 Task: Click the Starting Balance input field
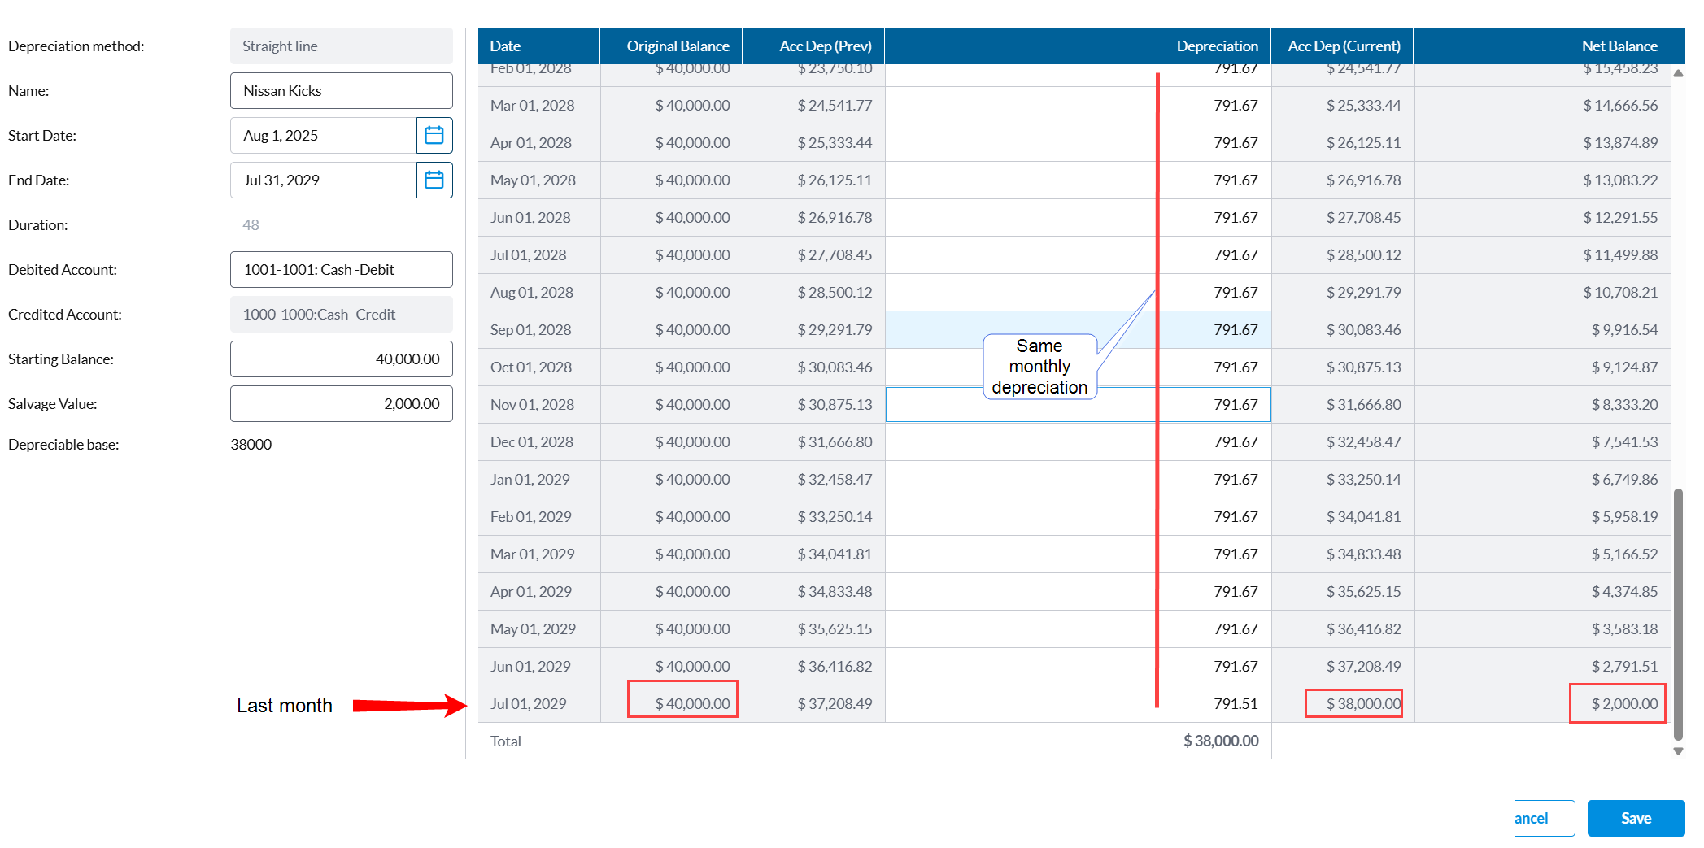(341, 359)
